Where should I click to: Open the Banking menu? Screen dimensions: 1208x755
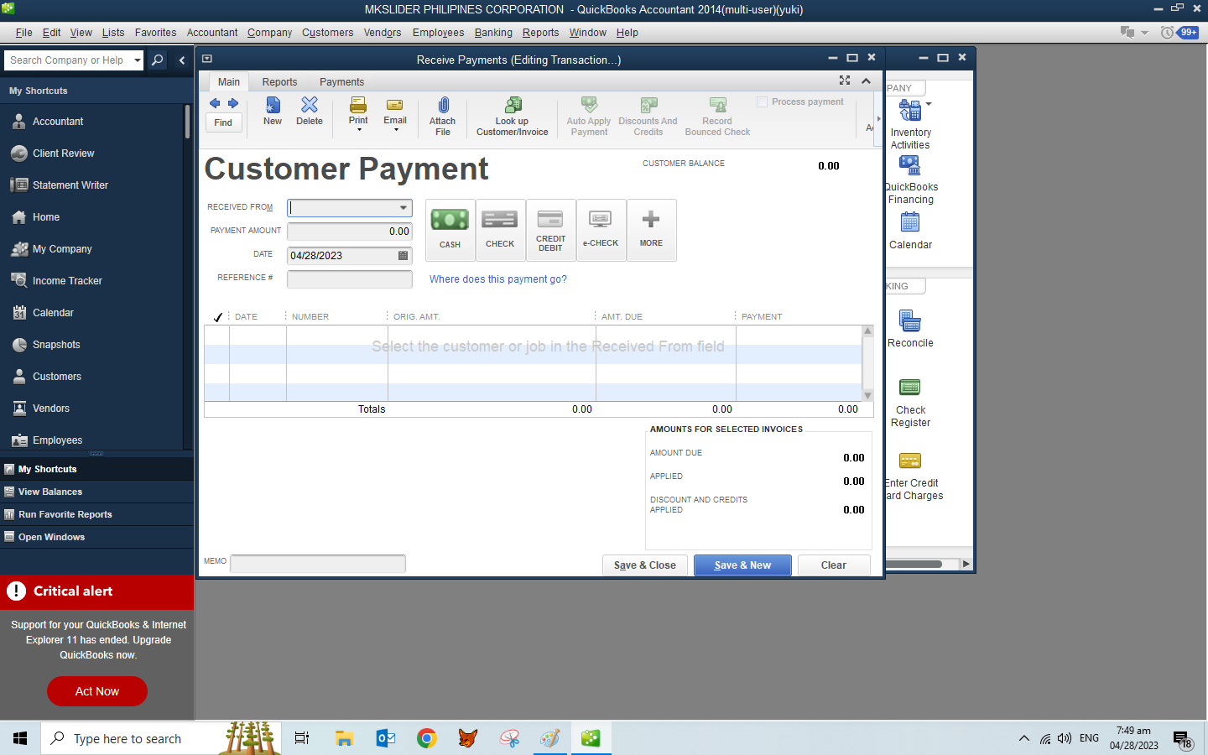click(x=493, y=33)
